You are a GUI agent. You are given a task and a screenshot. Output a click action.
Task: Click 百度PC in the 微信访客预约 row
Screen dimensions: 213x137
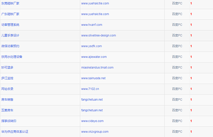(177, 46)
